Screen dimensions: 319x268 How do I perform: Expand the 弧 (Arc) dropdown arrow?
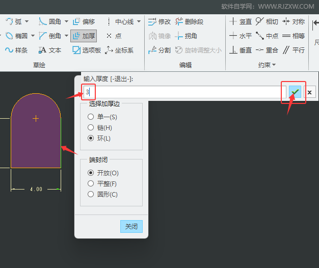pyautogui.click(x=26, y=21)
